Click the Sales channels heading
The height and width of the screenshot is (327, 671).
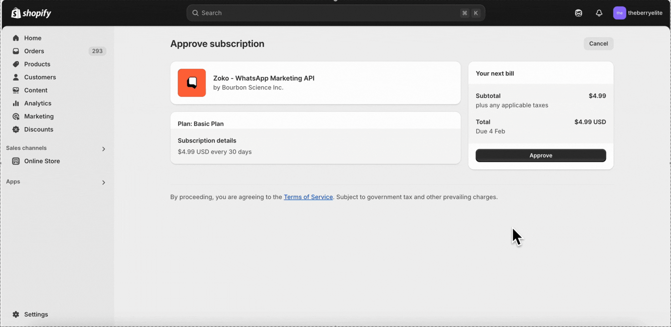(26, 148)
